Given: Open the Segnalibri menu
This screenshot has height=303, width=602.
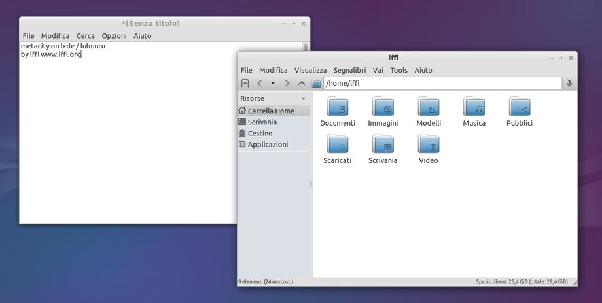Looking at the screenshot, I should (x=350, y=70).
